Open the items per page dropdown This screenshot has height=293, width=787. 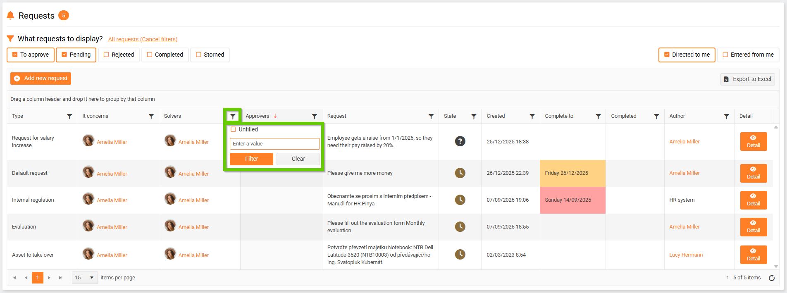point(84,278)
